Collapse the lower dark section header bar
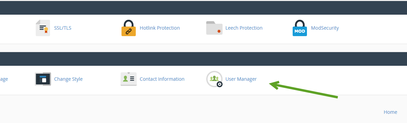407x123 pixels. (203, 59)
